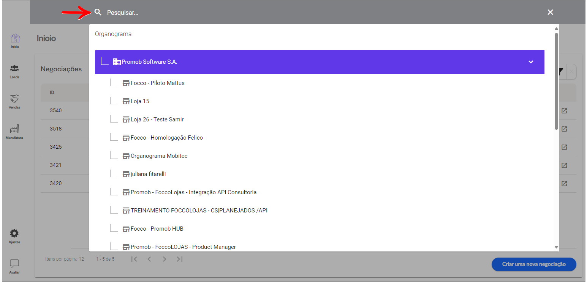
Task: Click the Promob Software S.A. building icon
Action: pyautogui.click(x=117, y=62)
